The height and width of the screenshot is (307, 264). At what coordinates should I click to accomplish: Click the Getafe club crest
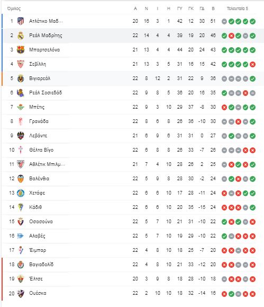(x=21, y=193)
